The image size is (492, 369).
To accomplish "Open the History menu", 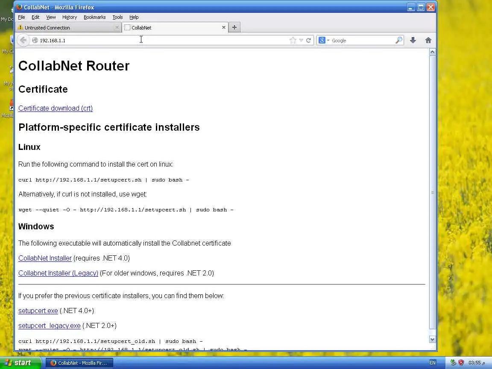I will tap(69, 17).
